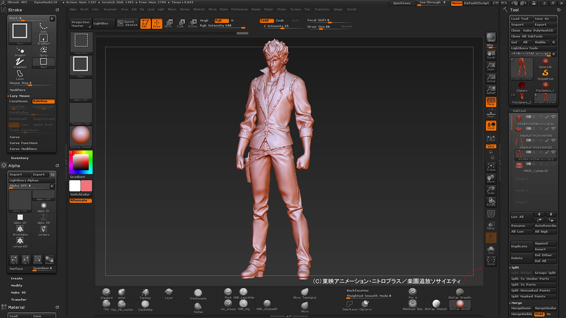Screen dimensions: 566x318
Task: Click Projection Master button
Action: coord(80,24)
